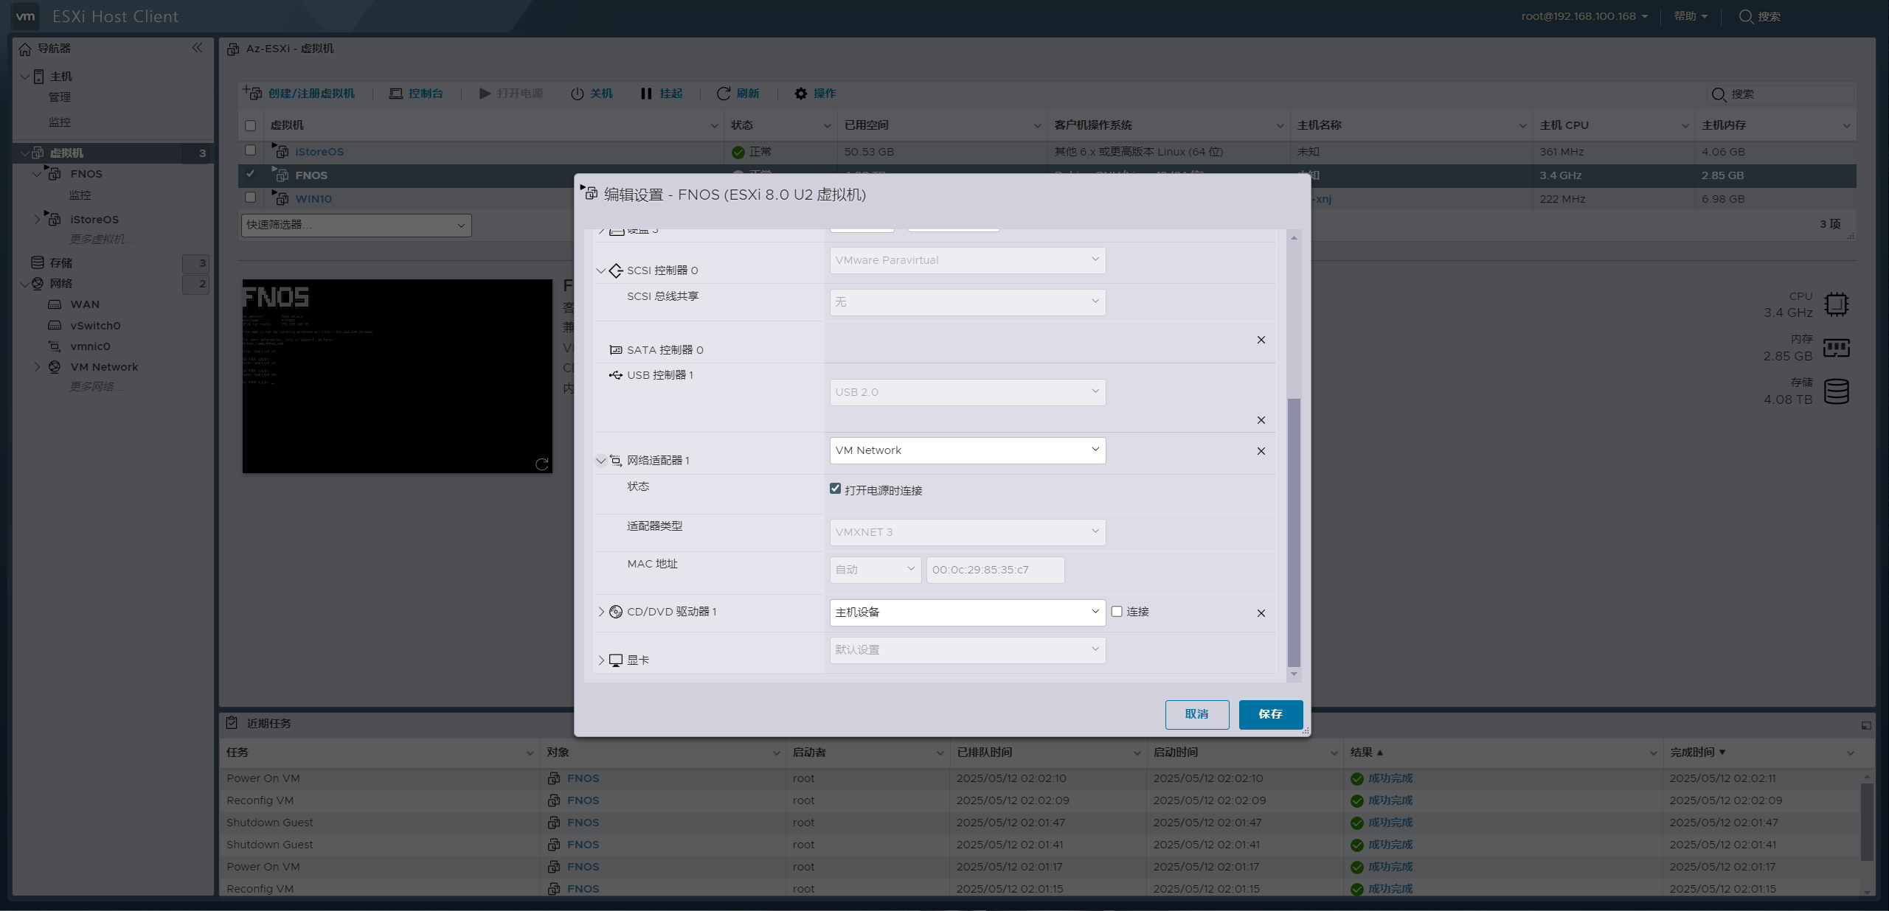Expand the CD/DVD 驱动器 1 section
Screen dimensions: 1889x911
coord(601,612)
